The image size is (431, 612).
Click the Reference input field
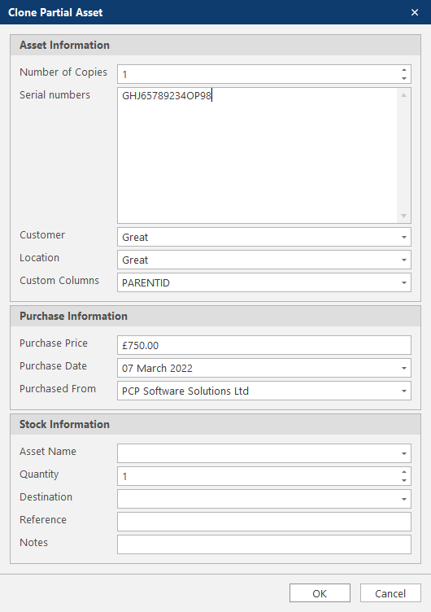[264, 522]
